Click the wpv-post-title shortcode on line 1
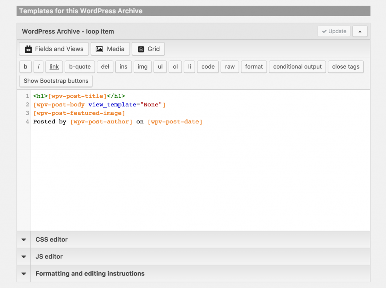 [x=77, y=96]
